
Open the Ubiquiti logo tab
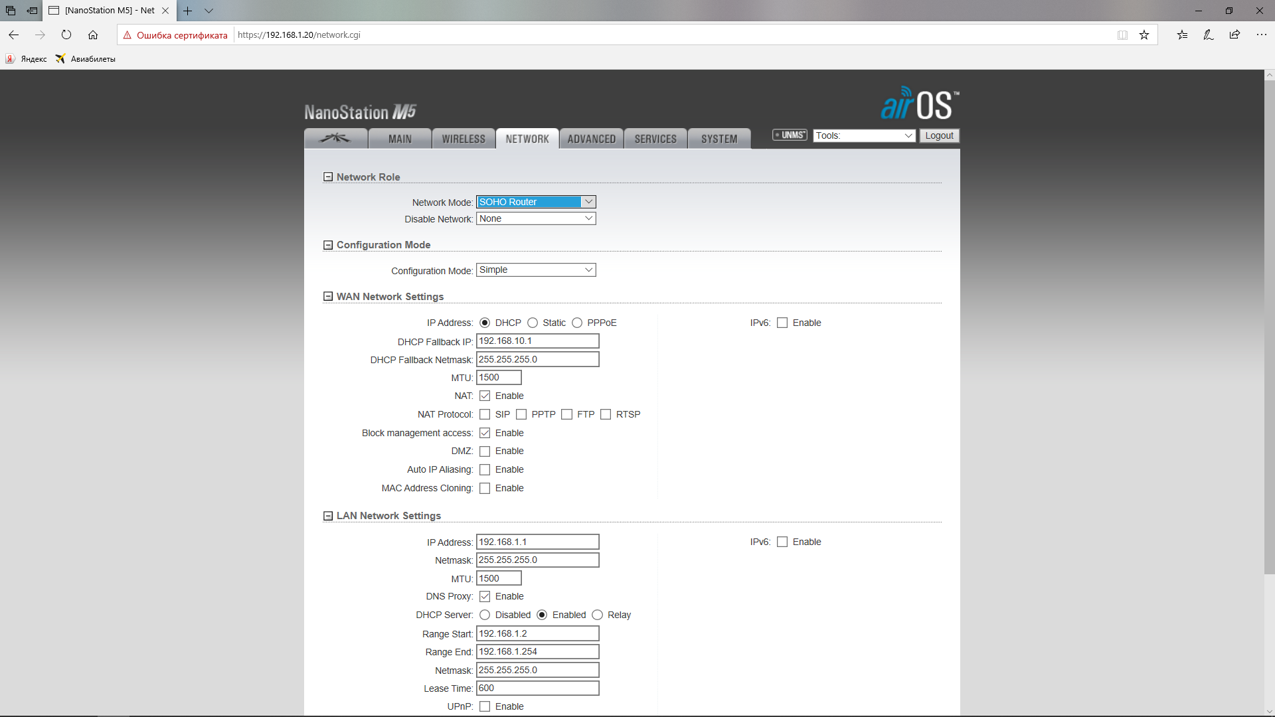pos(335,138)
